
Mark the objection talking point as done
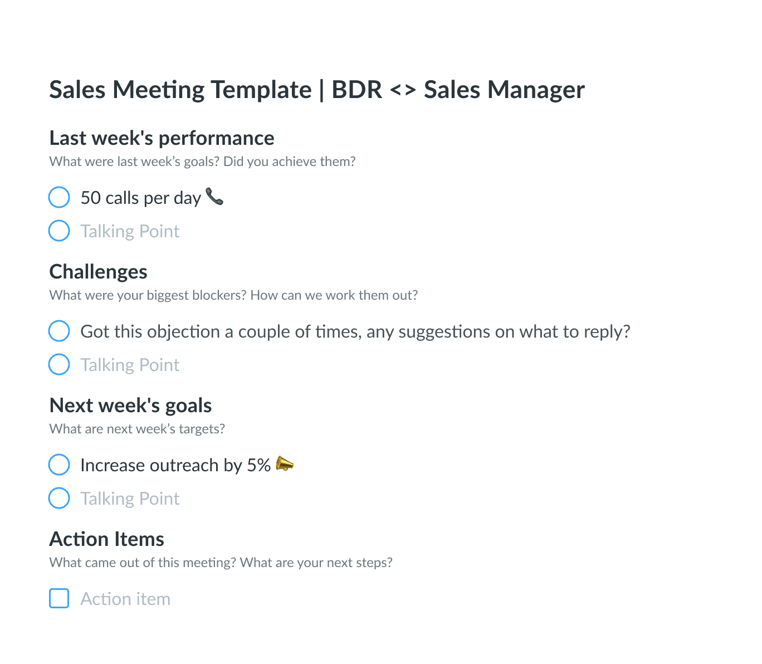[x=59, y=331]
